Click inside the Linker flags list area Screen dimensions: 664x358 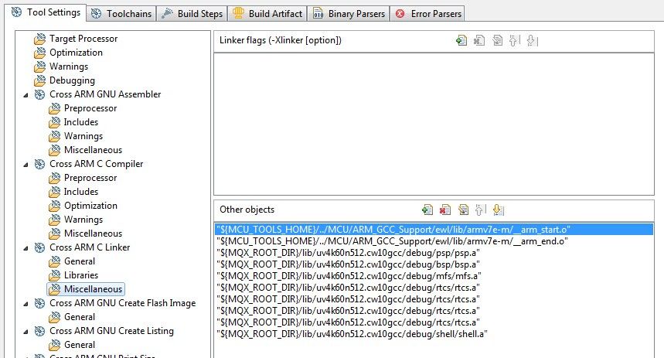coord(434,124)
